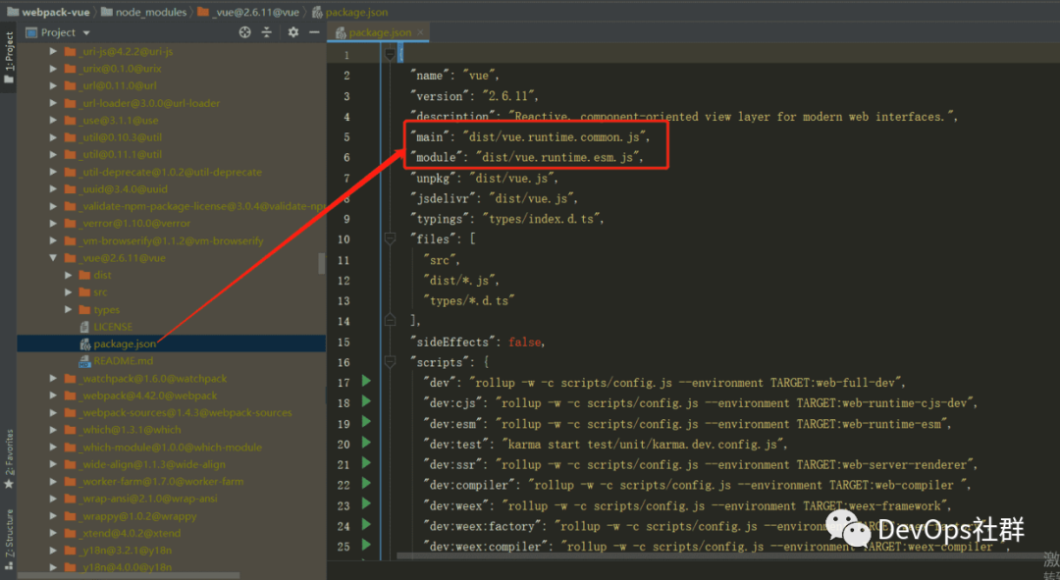1060x580 pixels.
Task: Click "types/index.d.ts" typings value
Action: [x=541, y=219]
